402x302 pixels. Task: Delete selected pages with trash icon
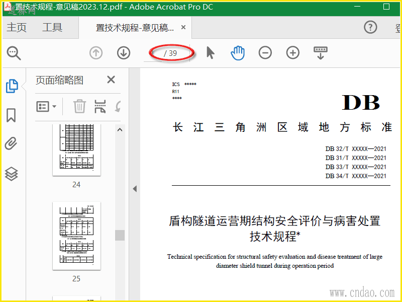[79, 106]
